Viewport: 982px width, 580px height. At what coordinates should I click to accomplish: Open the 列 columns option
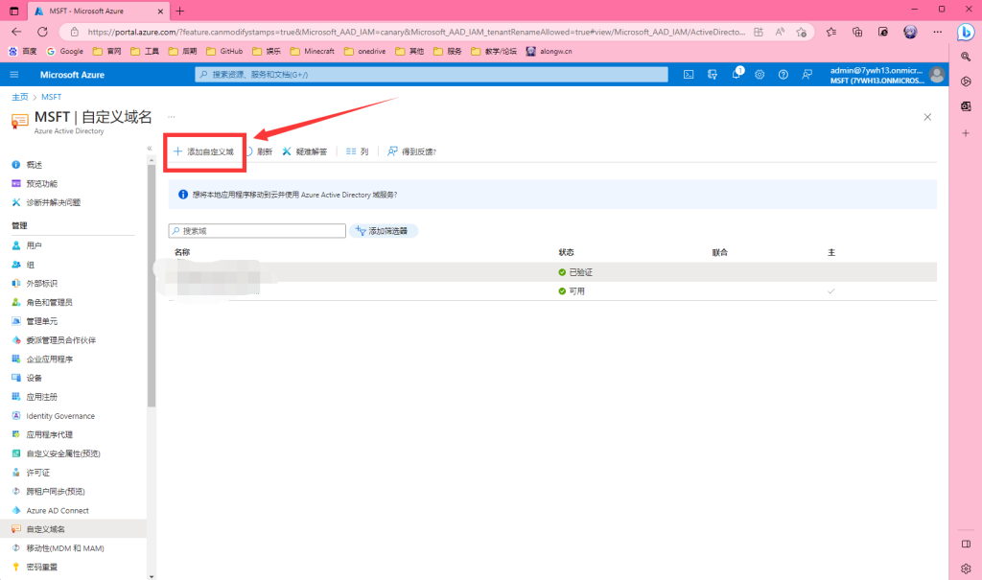[x=357, y=151]
